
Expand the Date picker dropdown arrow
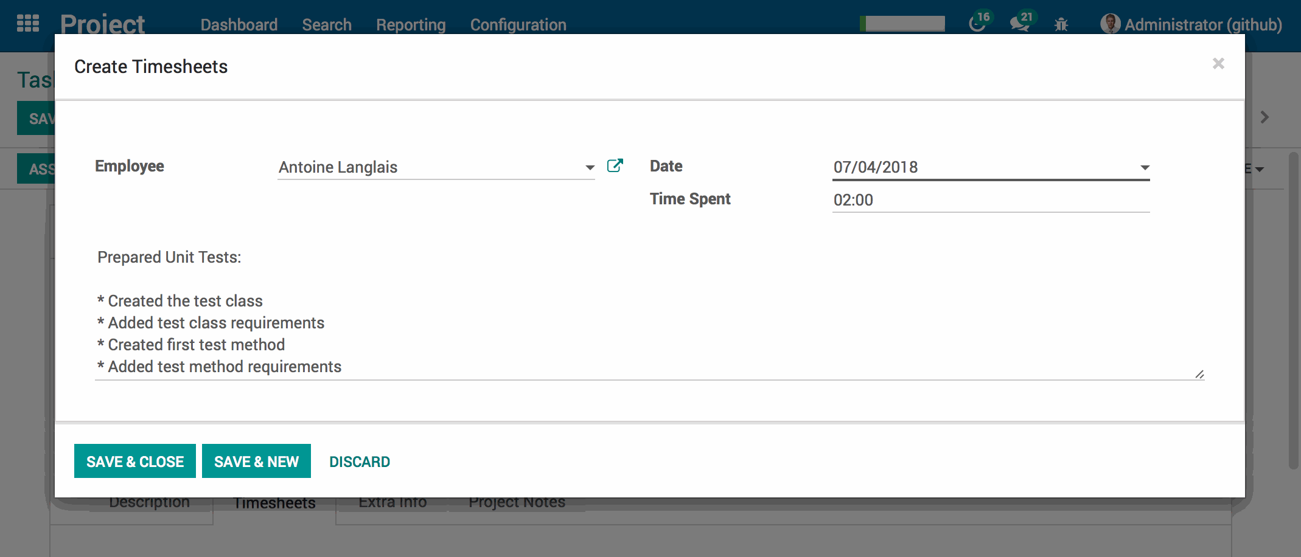1145,168
